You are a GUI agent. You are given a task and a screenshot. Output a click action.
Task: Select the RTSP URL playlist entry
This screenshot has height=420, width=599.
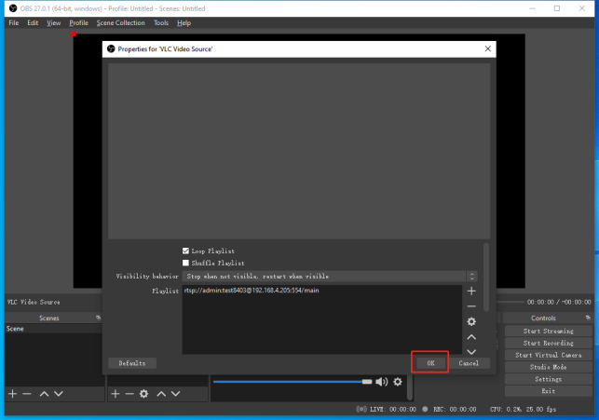coord(252,291)
